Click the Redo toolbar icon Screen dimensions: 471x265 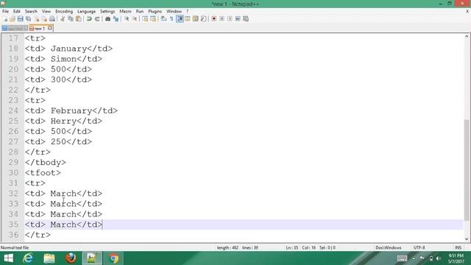pos(97,19)
